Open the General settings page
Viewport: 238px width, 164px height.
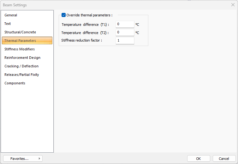click(11, 15)
